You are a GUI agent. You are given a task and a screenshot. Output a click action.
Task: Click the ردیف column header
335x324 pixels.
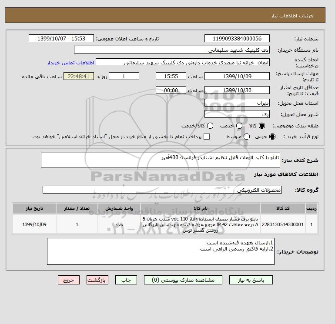(x=312, y=208)
